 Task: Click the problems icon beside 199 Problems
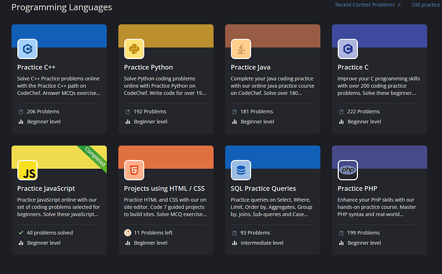[341, 233]
